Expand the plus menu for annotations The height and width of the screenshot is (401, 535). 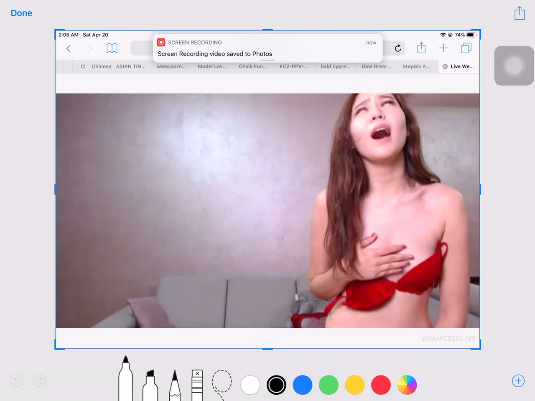[x=518, y=381]
